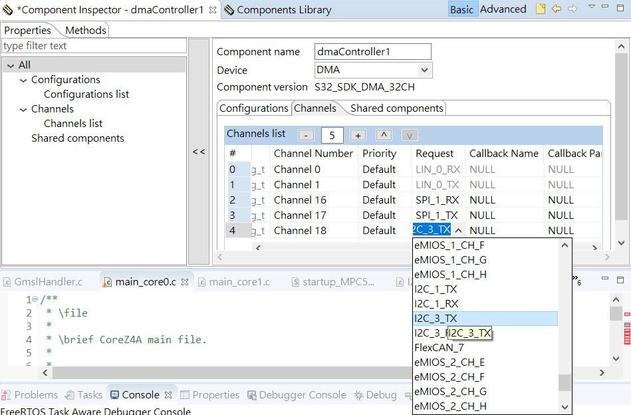Collapse the fold marker on line 1

(35, 299)
